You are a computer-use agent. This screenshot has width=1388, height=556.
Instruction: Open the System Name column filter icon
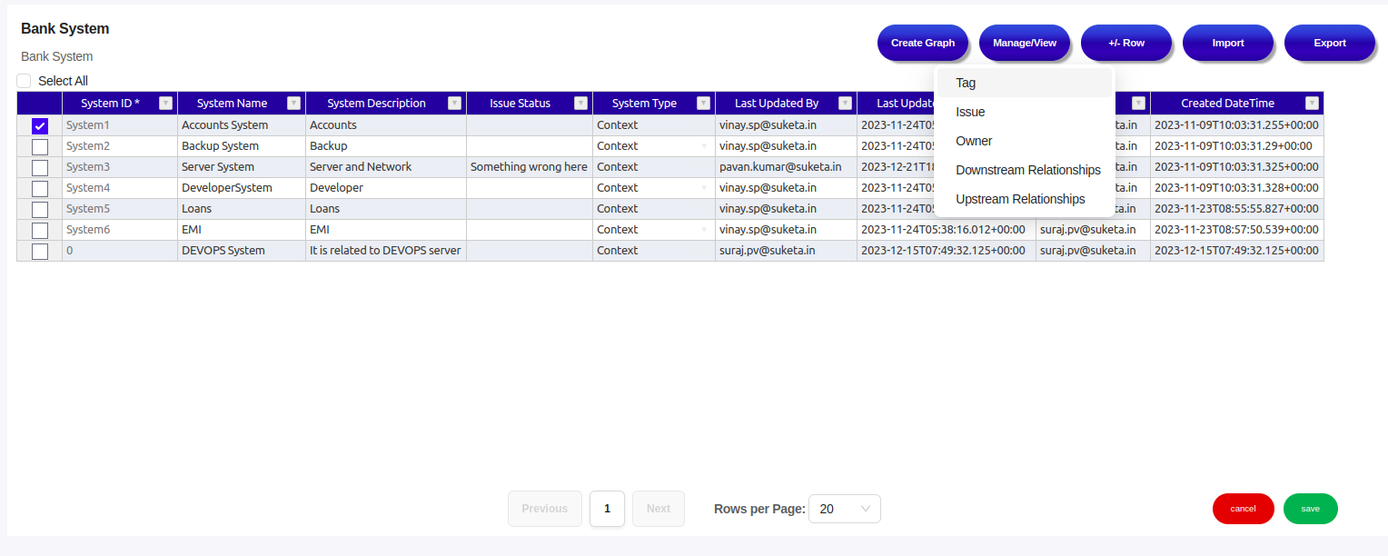(293, 104)
